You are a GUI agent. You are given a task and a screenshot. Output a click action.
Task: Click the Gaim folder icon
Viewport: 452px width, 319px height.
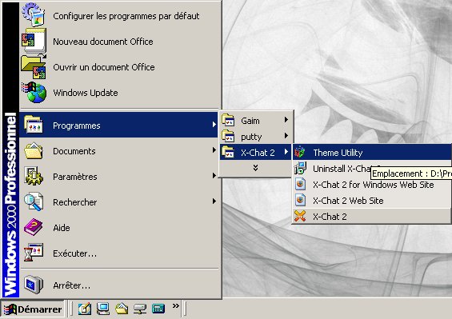point(228,120)
